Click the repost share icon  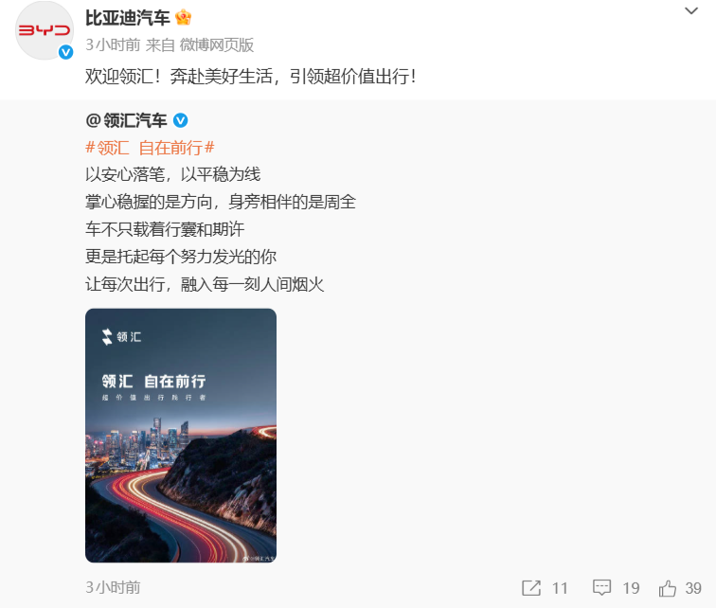point(531,588)
